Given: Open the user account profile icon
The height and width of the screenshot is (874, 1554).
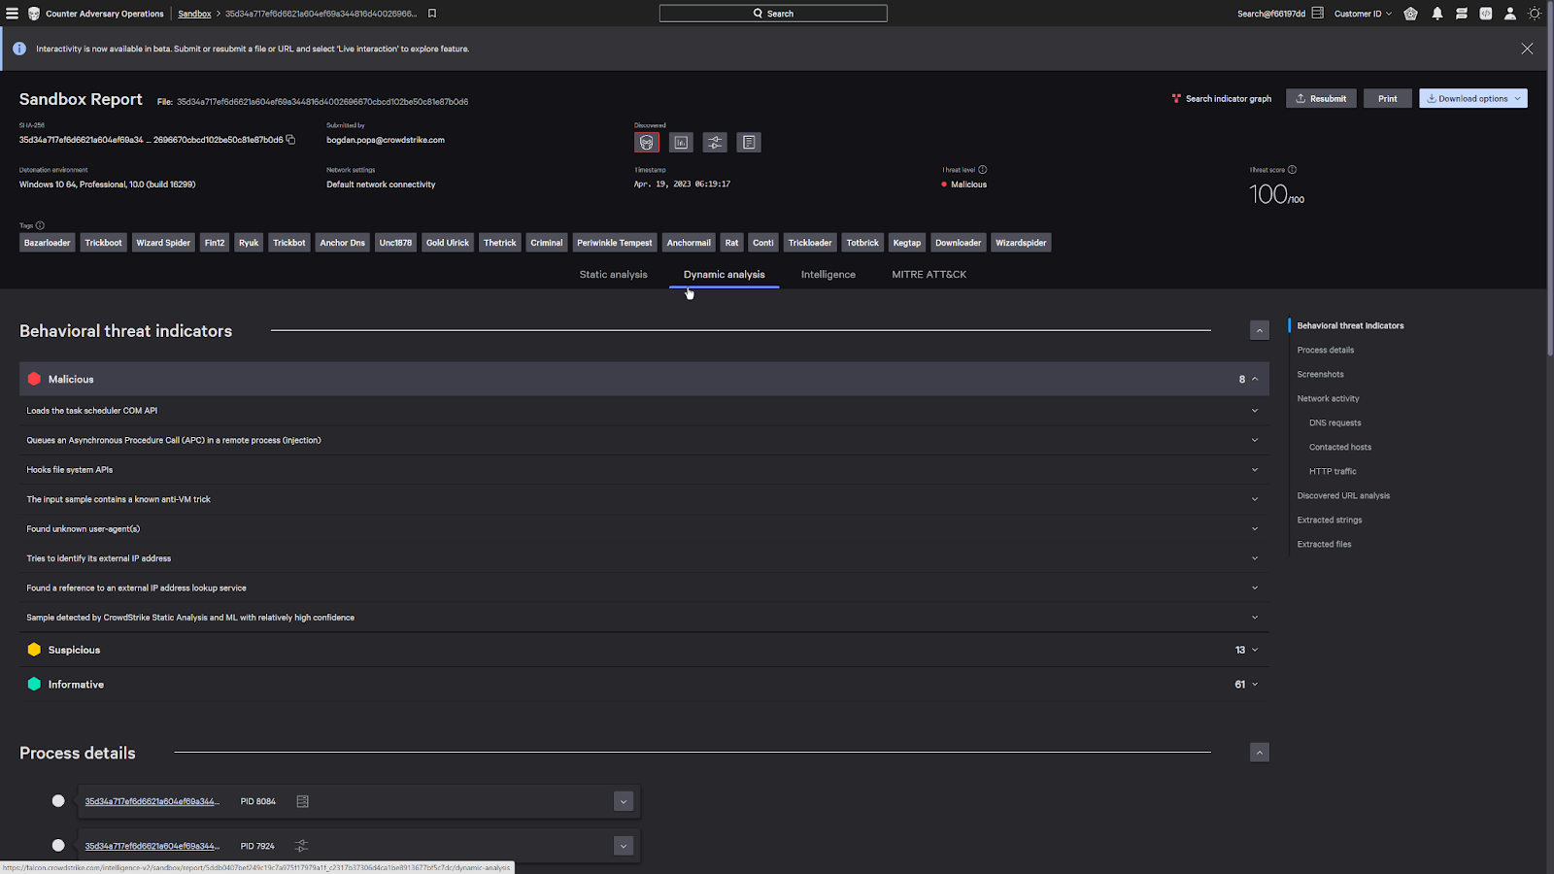Looking at the screenshot, I should click(x=1510, y=14).
